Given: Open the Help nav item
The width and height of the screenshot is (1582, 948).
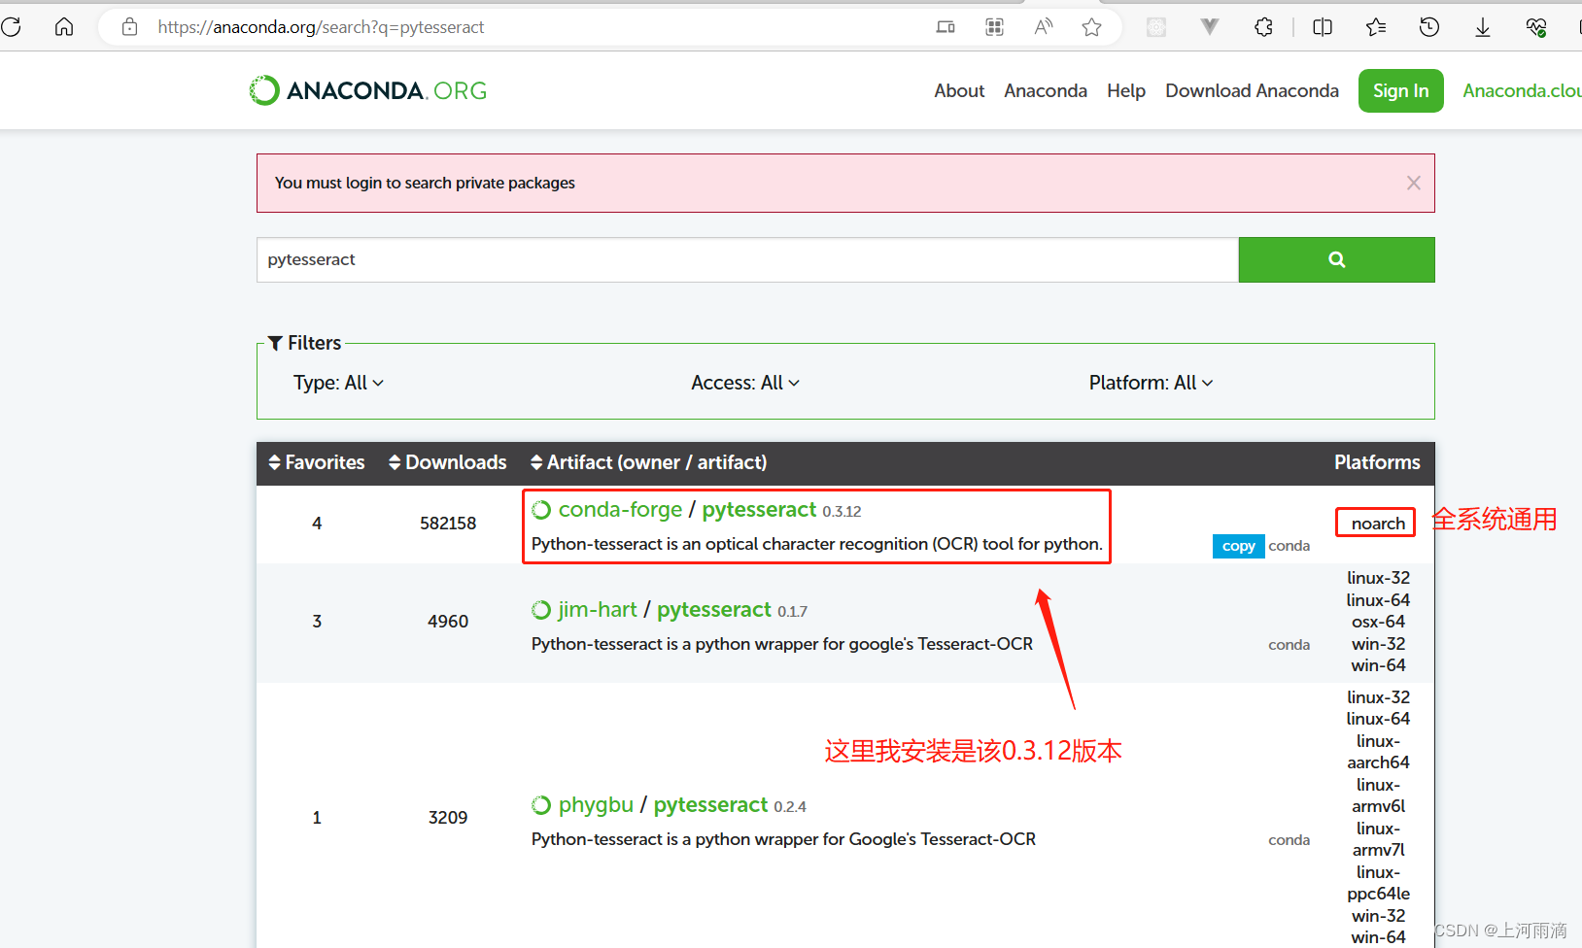Looking at the screenshot, I should [1126, 90].
